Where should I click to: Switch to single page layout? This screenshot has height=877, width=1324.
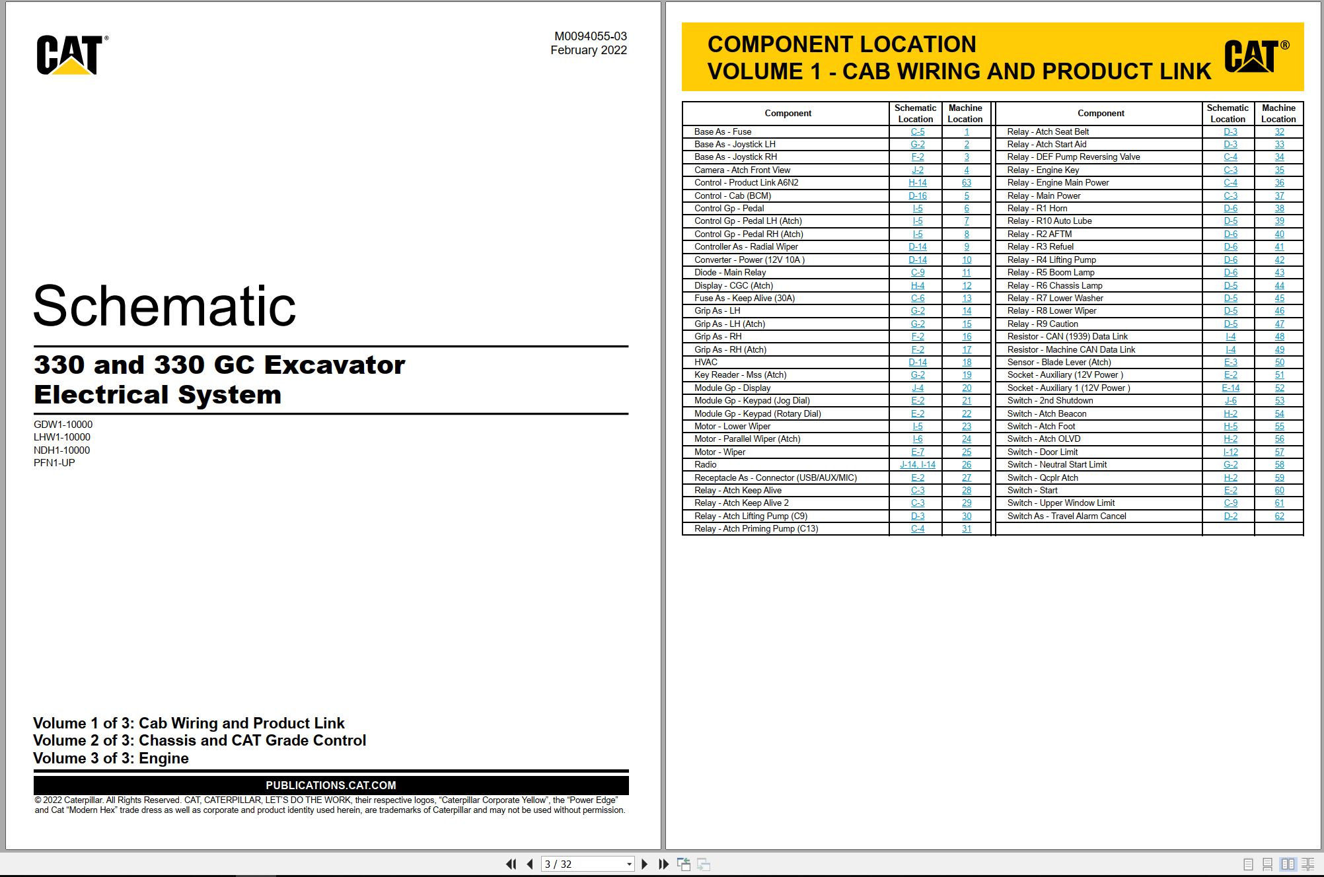point(1248,864)
